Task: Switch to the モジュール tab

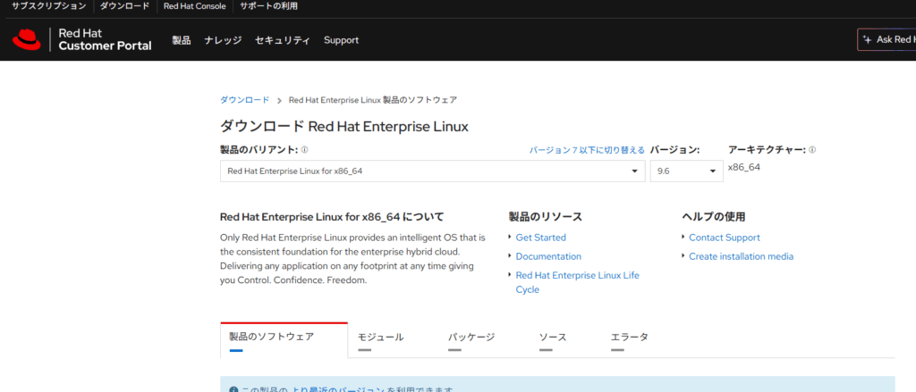Action: [x=380, y=338]
